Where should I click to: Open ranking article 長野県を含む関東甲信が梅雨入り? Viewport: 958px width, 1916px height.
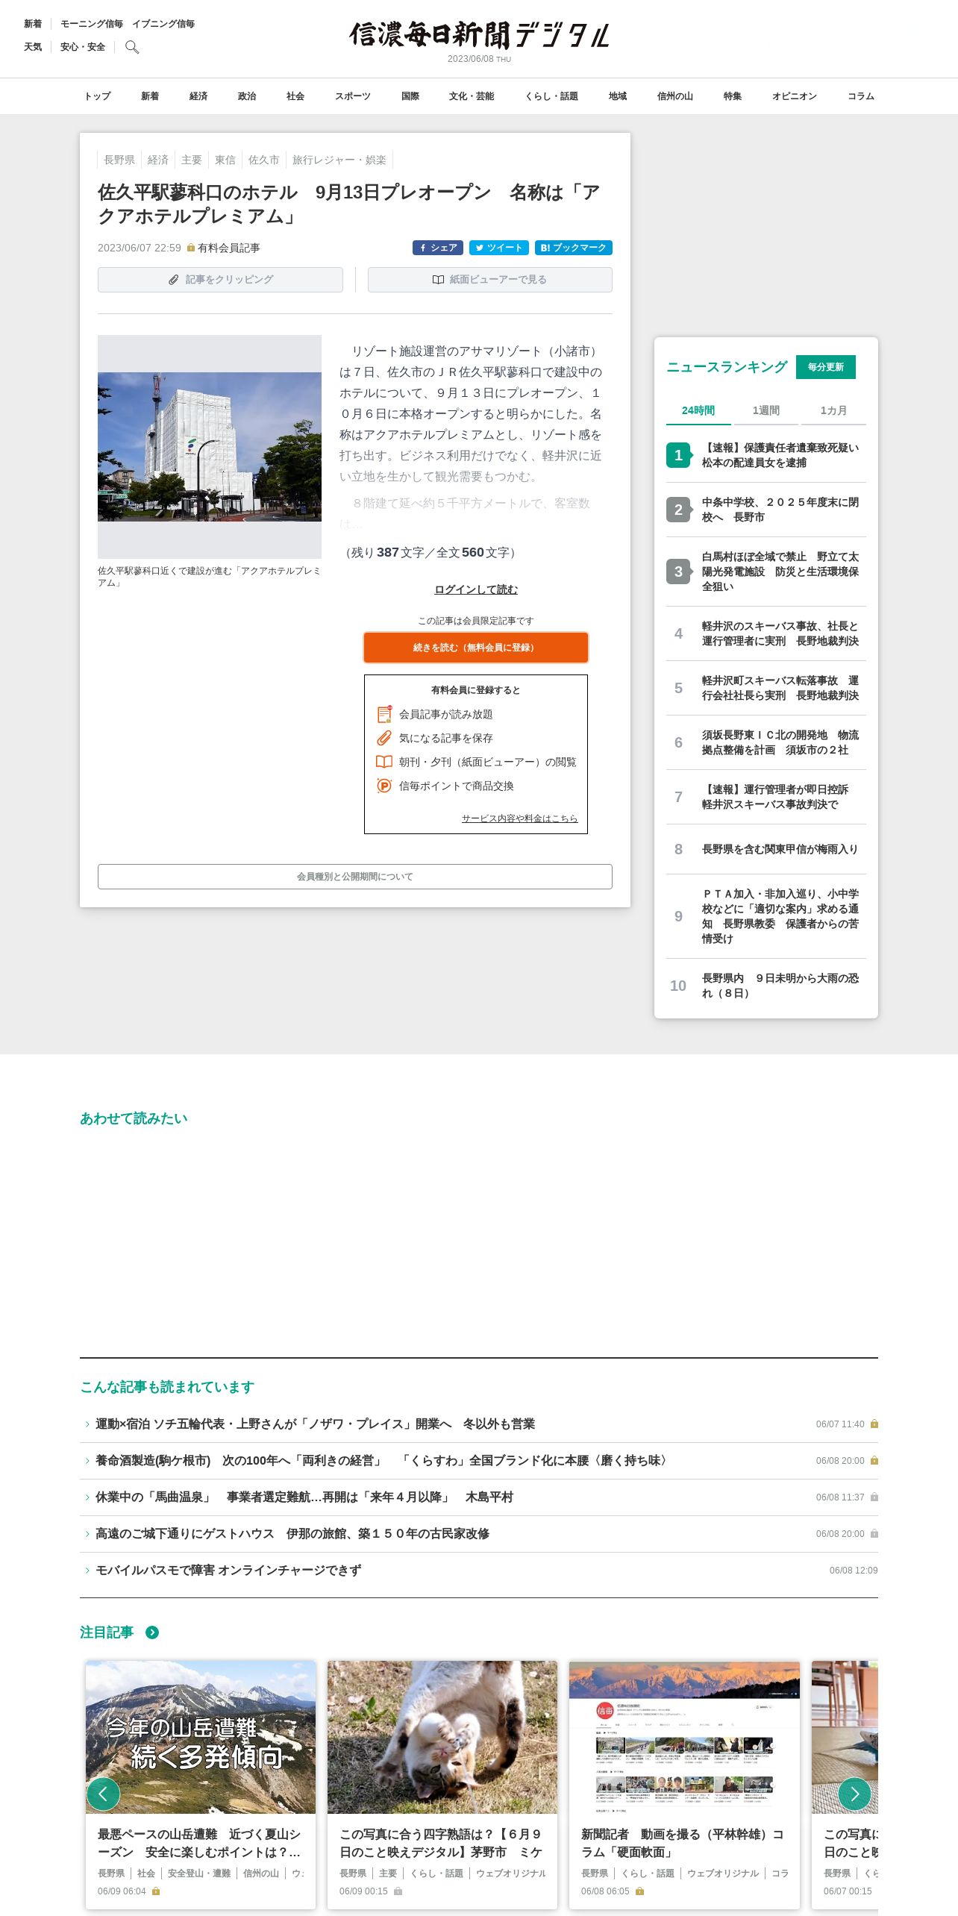click(780, 849)
